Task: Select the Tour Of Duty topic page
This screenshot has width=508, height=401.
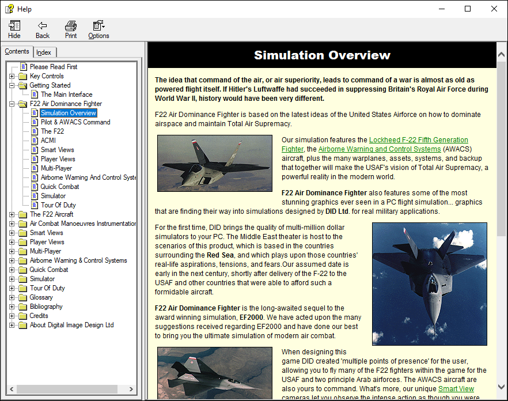Action: pyautogui.click(x=58, y=205)
